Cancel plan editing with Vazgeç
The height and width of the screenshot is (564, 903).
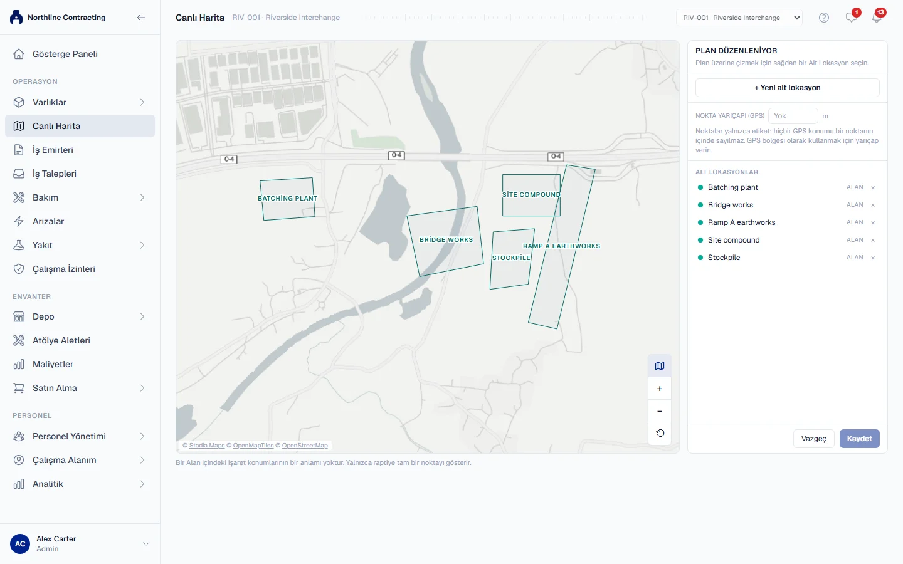click(x=814, y=439)
